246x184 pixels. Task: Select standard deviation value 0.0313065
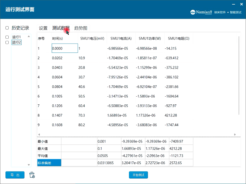pyautogui.click(x=109, y=163)
